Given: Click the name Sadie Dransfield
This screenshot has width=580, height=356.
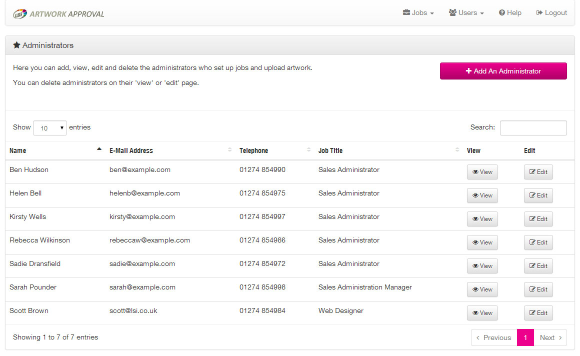Looking at the screenshot, I should coord(35,264).
